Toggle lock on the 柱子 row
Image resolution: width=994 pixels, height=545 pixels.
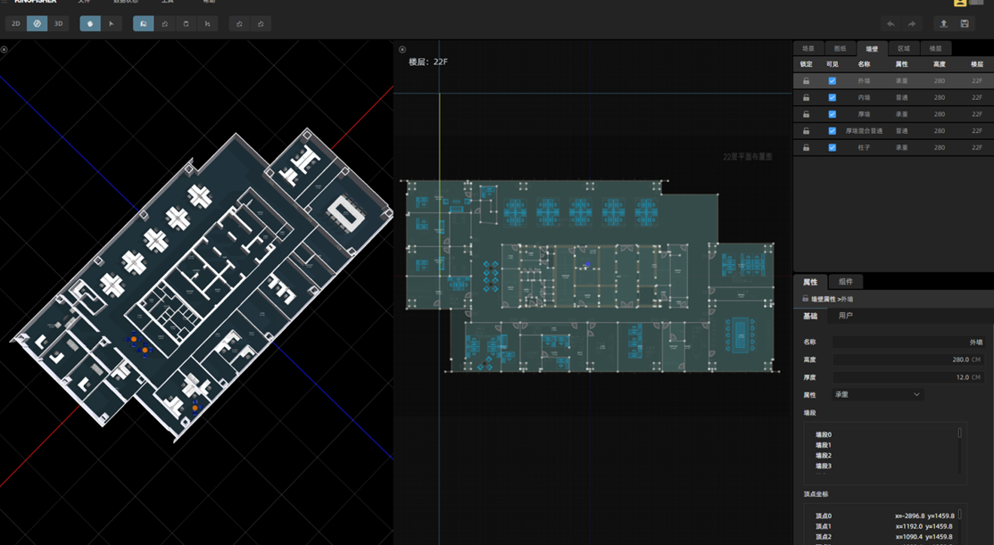(806, 147)
